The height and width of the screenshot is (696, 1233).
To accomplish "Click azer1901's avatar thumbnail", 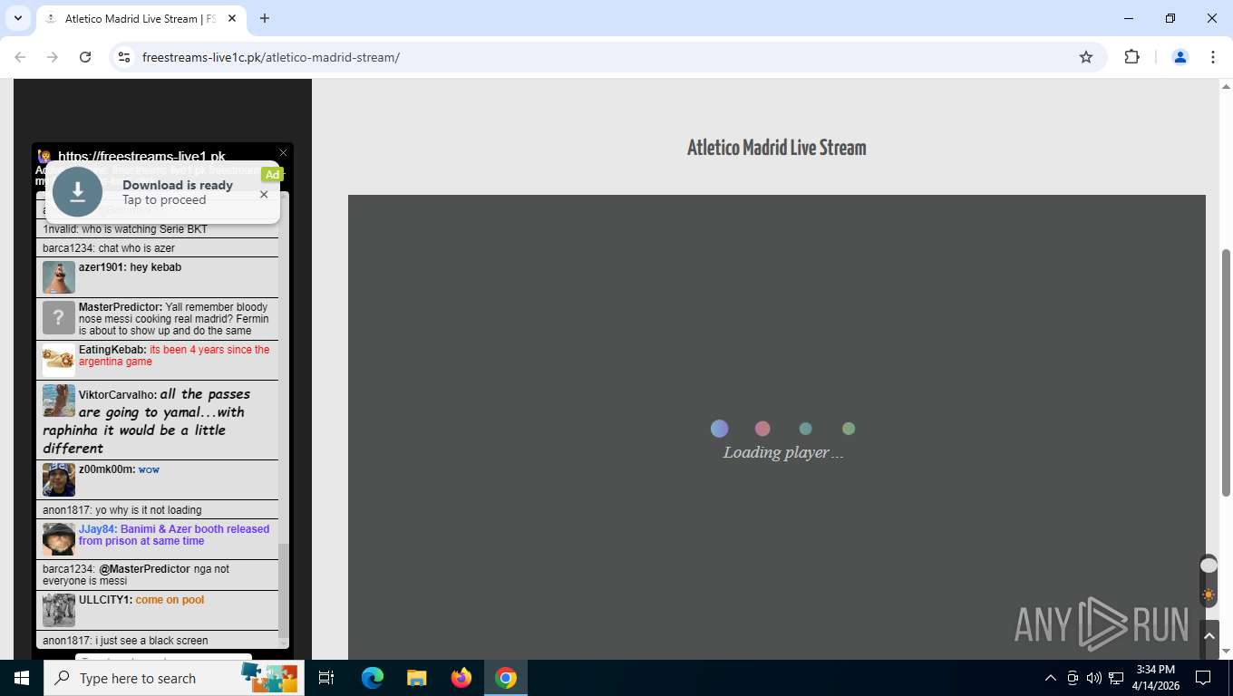I will (59, 277).
